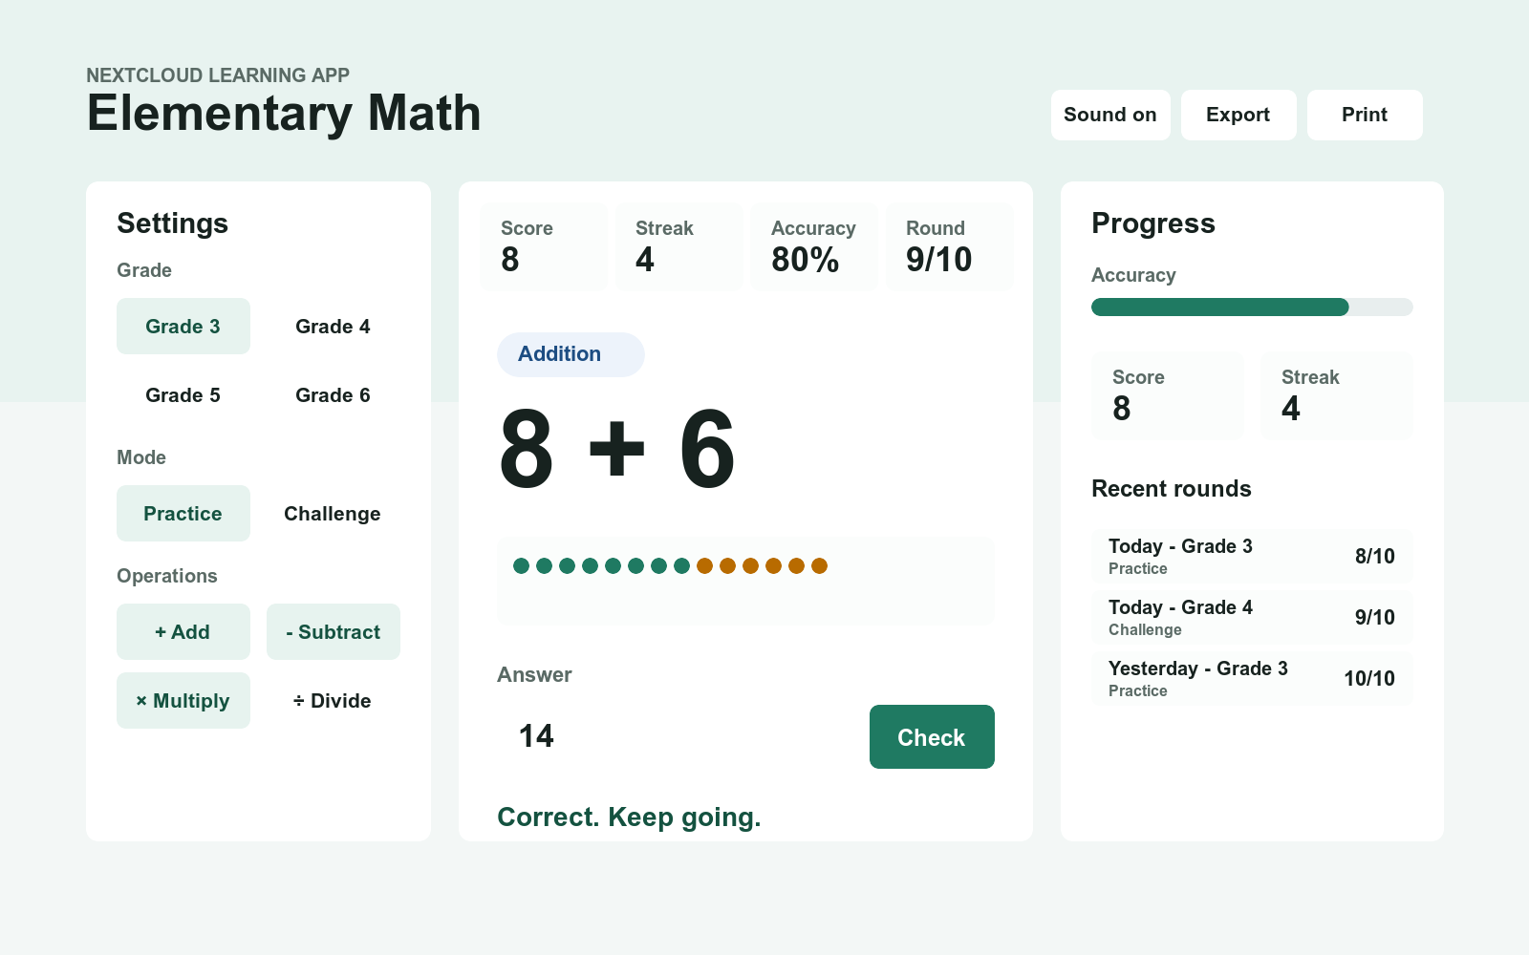Click the Round 9/10 card

(950, 246)
